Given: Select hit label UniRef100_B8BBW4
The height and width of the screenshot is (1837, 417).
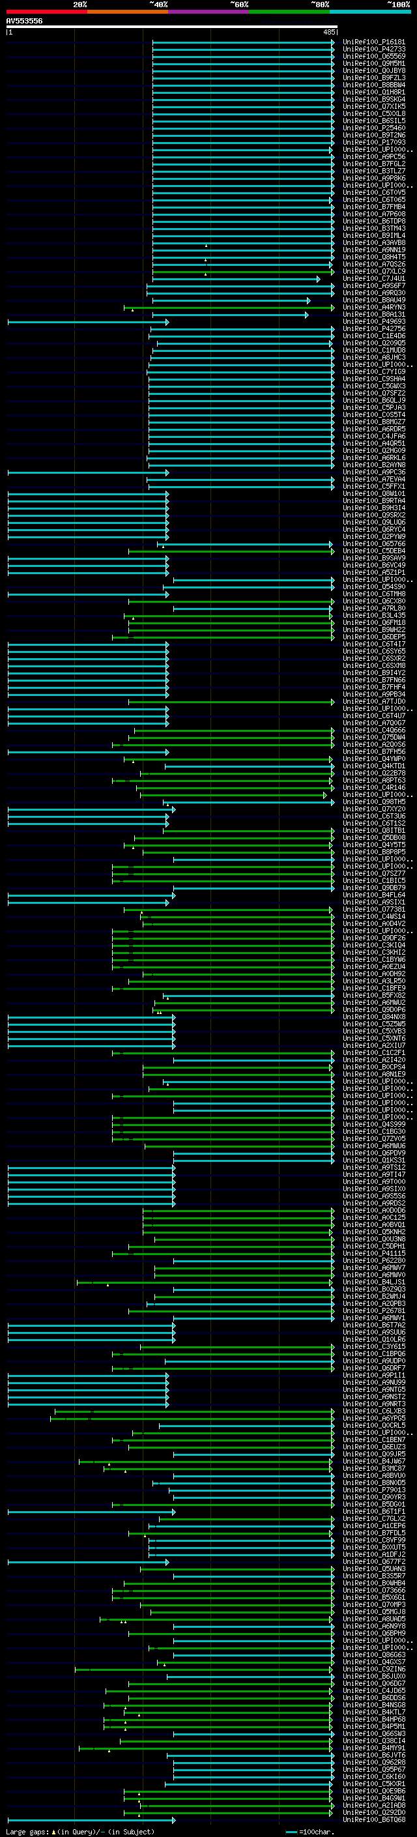Looking at the screenshot, I should click(x=373, y=85).
